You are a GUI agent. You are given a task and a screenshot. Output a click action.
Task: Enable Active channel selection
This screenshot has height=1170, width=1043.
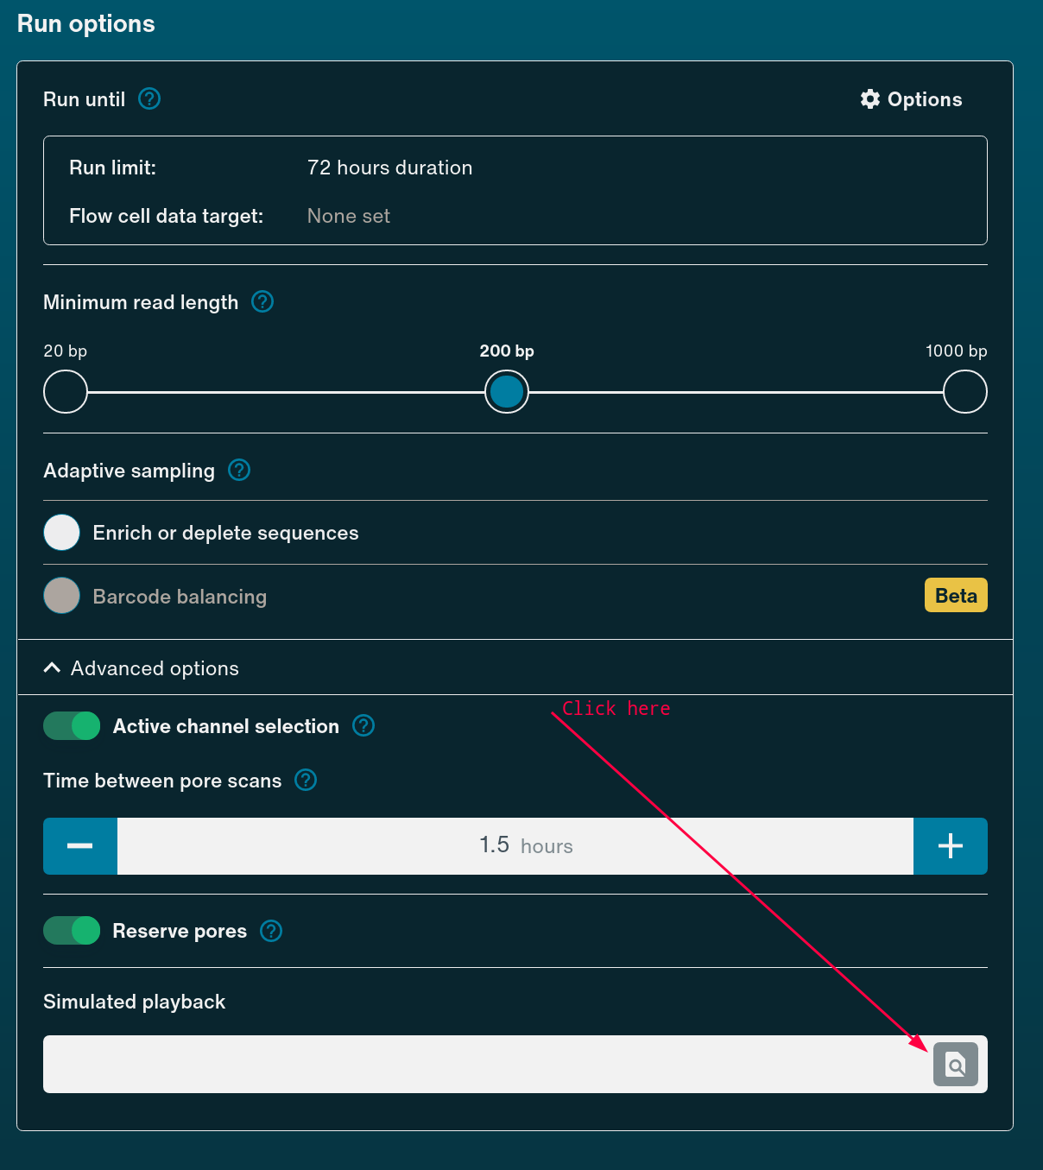pyautogui.click(x=72, y=726)
